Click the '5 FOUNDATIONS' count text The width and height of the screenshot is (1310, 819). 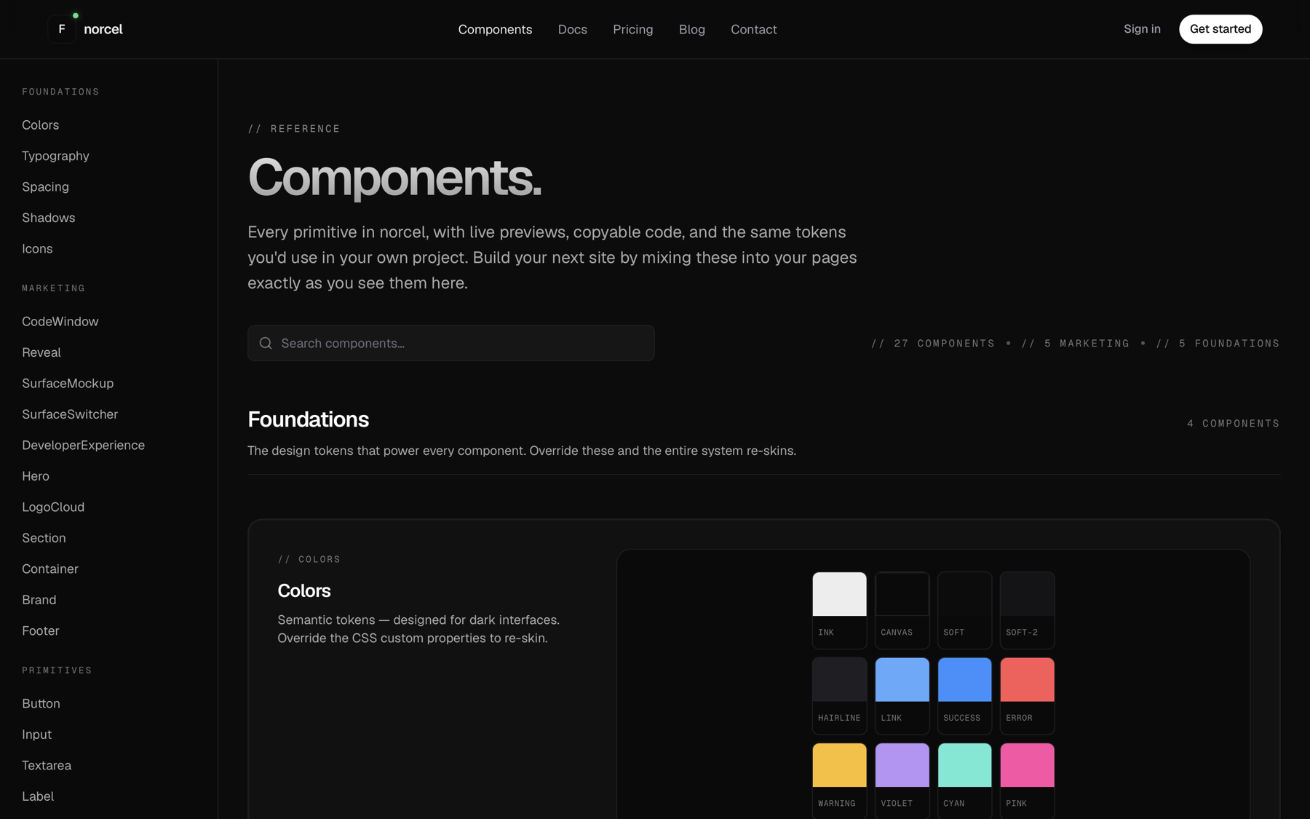[x=1218, y=344]
